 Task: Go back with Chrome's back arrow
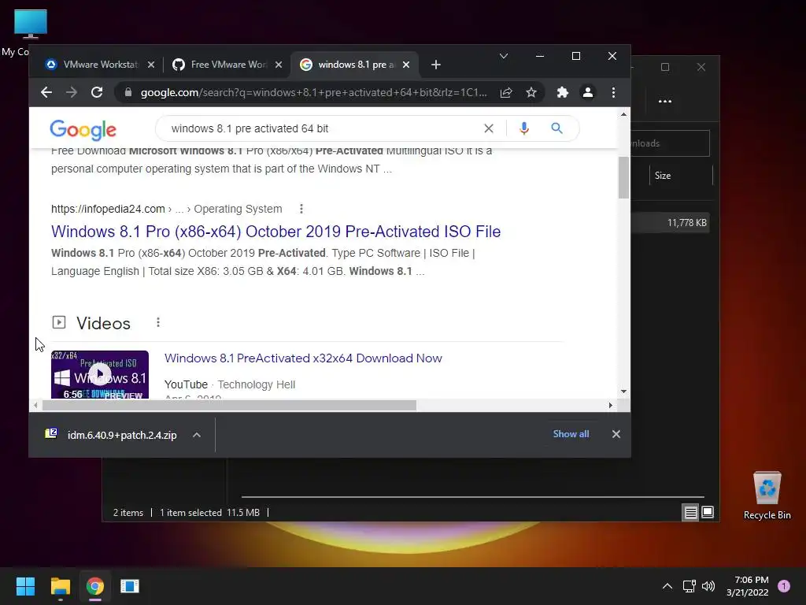tap(46, 93)
